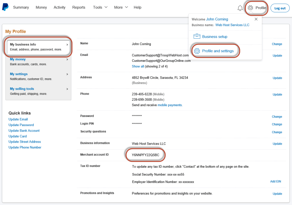
Task: Click the My Profile heading
Action: click(16, 31)
